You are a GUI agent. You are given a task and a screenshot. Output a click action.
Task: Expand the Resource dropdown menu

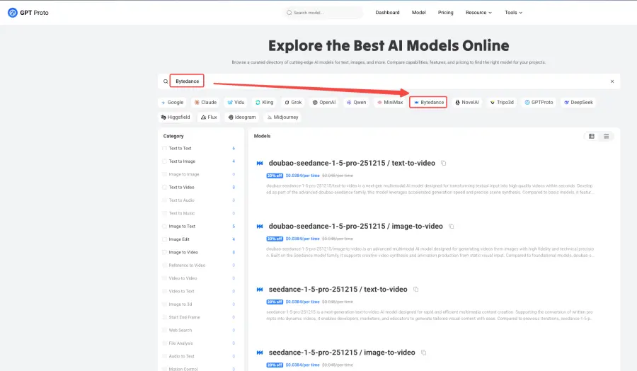point(478,13)
